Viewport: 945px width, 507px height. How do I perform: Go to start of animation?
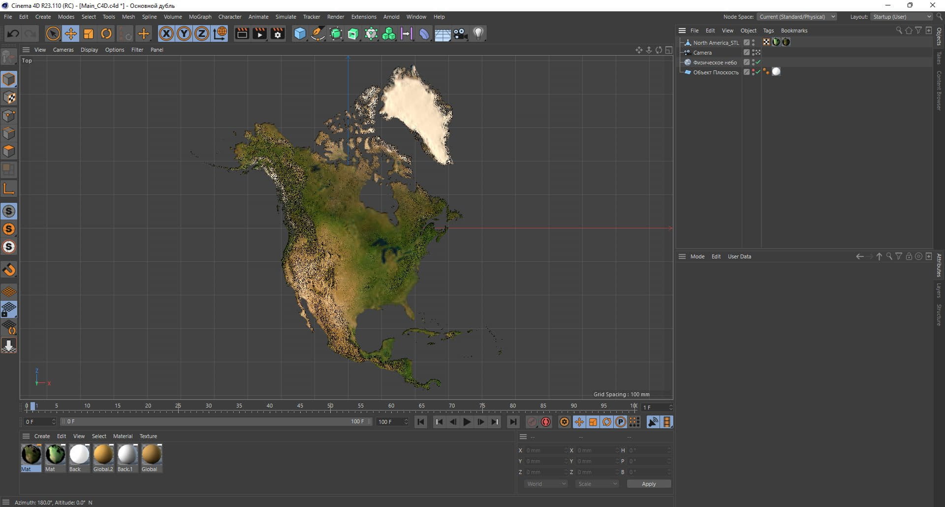(421, 422)
